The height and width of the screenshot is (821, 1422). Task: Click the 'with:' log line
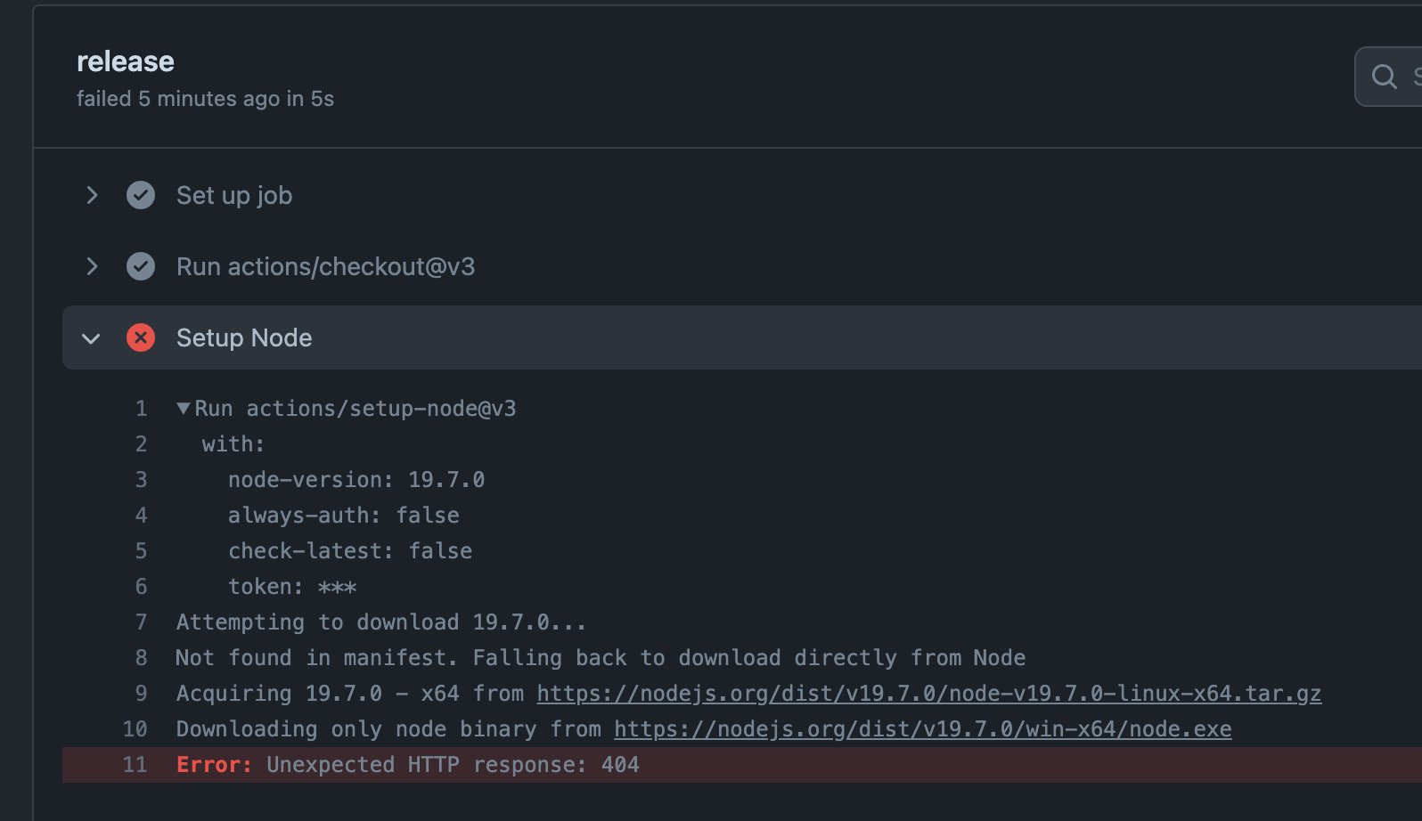pyautogui.click(x=233, y=444)
